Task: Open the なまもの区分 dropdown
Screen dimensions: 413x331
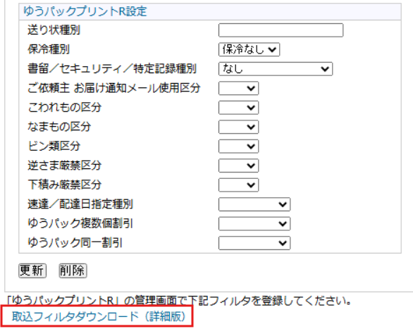Action: point(238,127)
